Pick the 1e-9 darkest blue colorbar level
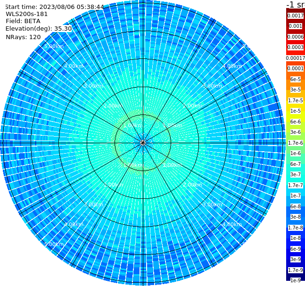This screenshot has height=286, width=305. point(296,280)
